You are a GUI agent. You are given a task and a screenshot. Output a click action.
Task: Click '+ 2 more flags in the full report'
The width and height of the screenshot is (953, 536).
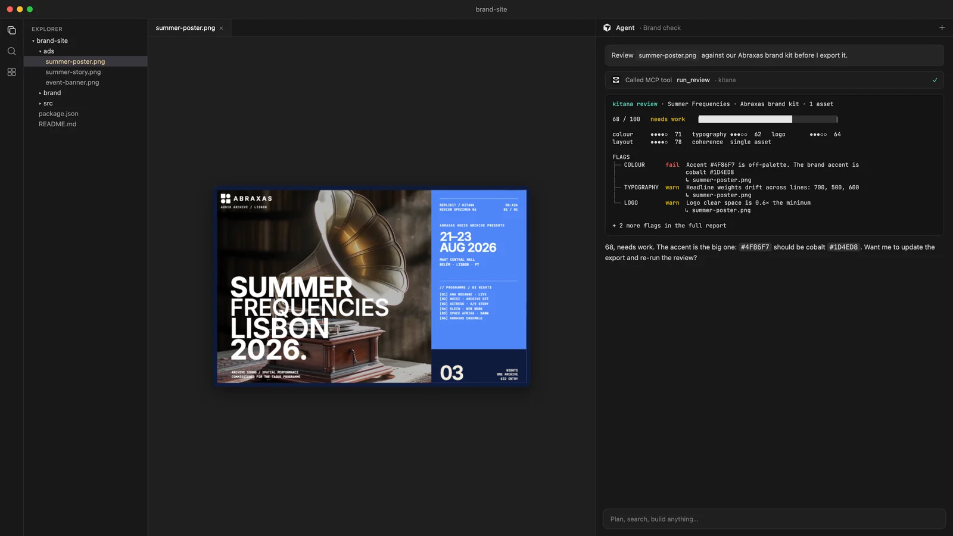pos(669,226)
